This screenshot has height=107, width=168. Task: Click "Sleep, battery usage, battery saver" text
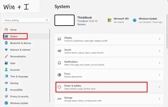[x=80, y=89]
